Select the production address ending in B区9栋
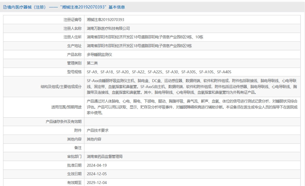This screenshot has height=186, width=305. tap(139, 46)
